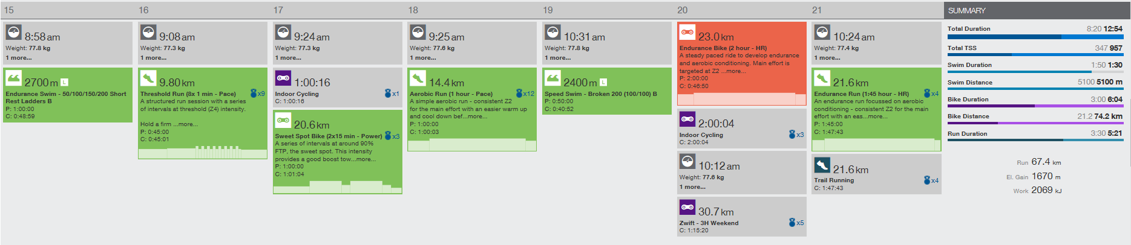Expand '1 more...' on the 9:08 am metrics
The image size is (1131, 245).
(x=153, y=58)
